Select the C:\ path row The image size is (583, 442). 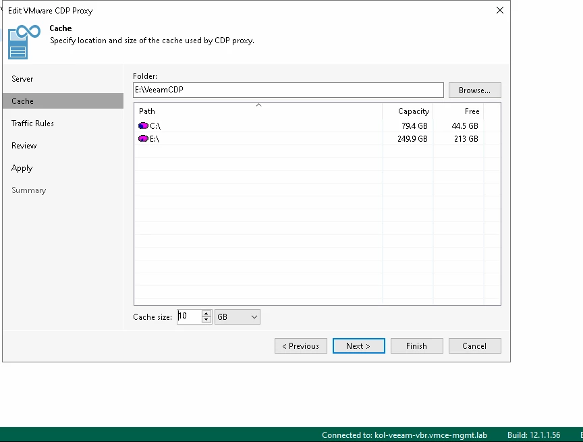[x=317, y=126]
